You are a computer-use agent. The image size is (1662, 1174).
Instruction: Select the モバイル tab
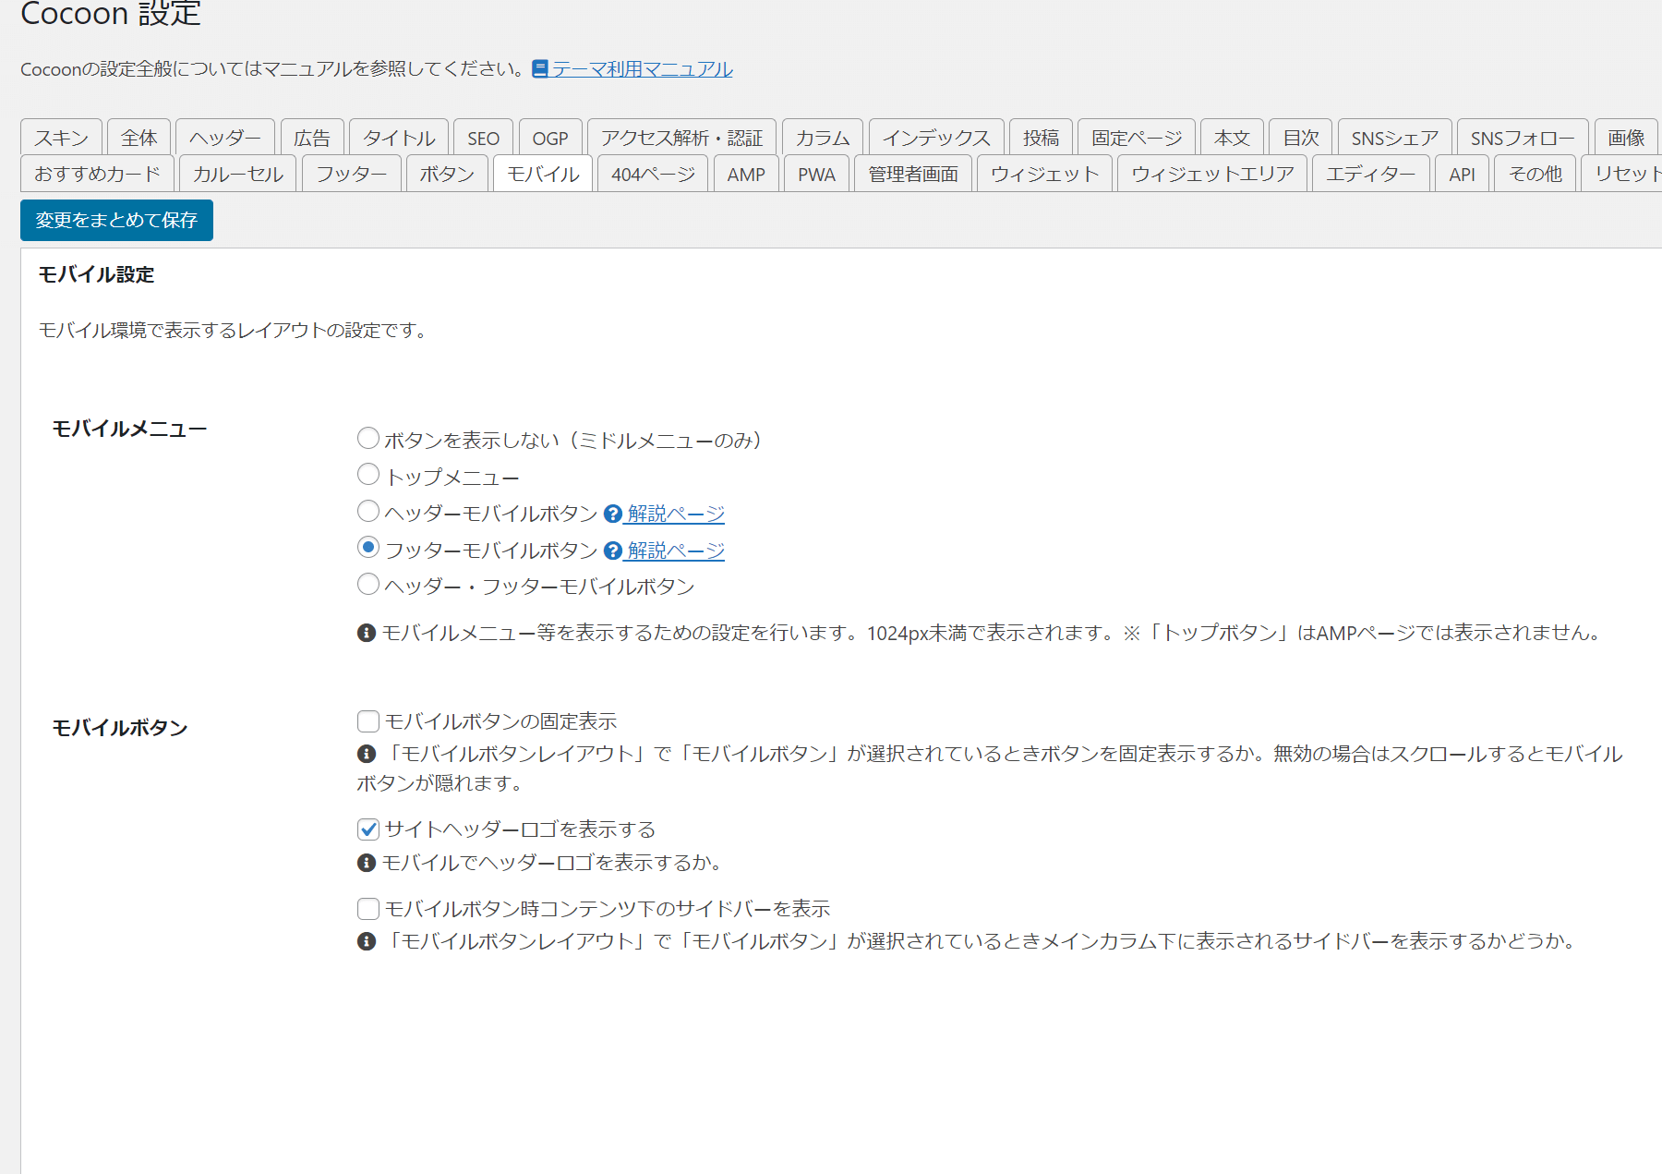543,174
